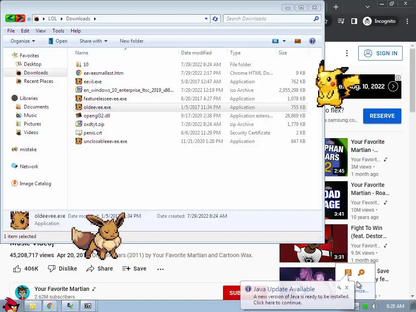Select the eeveesmallest.htm Chrome icon
416x312 pixels.
coord(79,73)
